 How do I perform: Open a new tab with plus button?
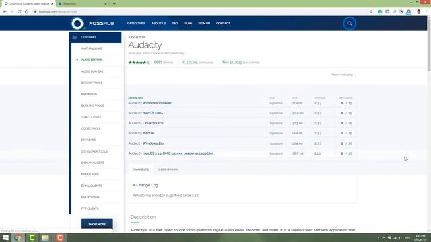(x=114, y=4)
